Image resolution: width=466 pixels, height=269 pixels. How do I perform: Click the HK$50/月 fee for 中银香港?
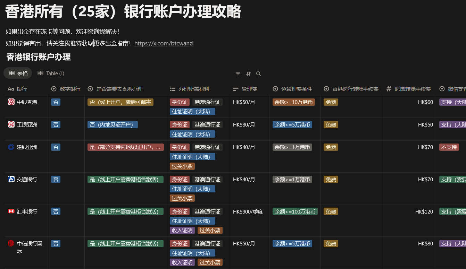pos(244,102)
